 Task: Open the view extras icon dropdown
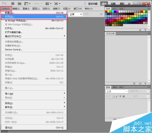(x=27, y=4)
